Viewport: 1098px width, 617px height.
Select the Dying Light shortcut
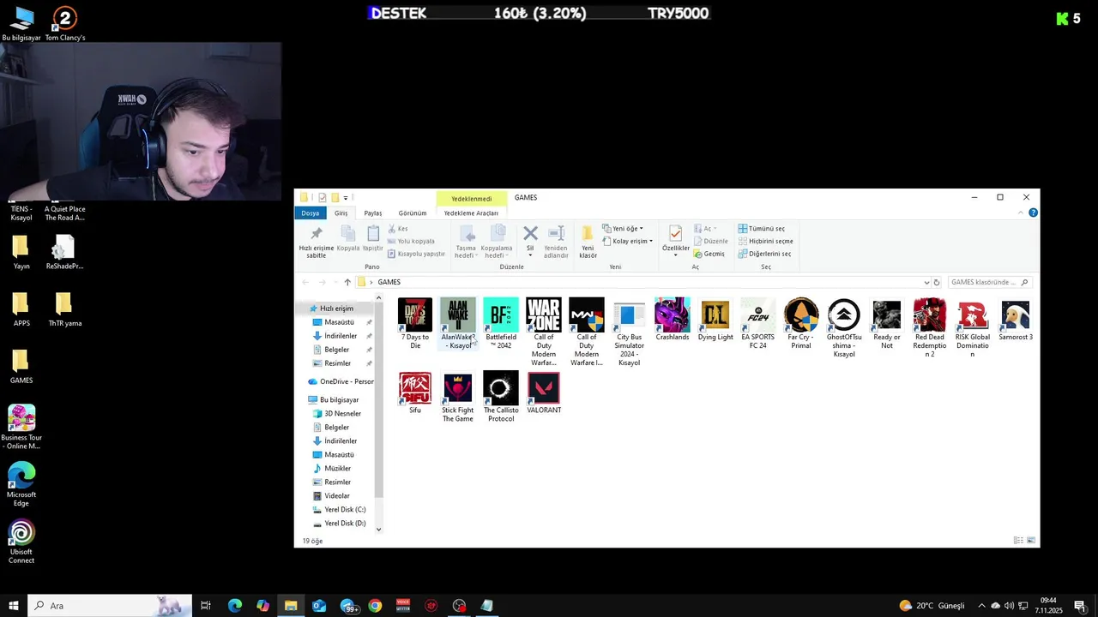(715, 320)
